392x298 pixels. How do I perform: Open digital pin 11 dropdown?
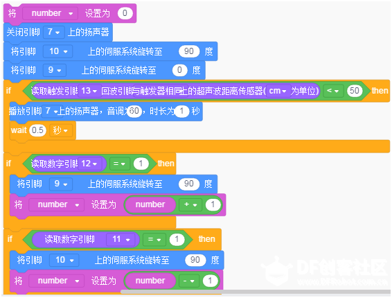coord(121,240)
